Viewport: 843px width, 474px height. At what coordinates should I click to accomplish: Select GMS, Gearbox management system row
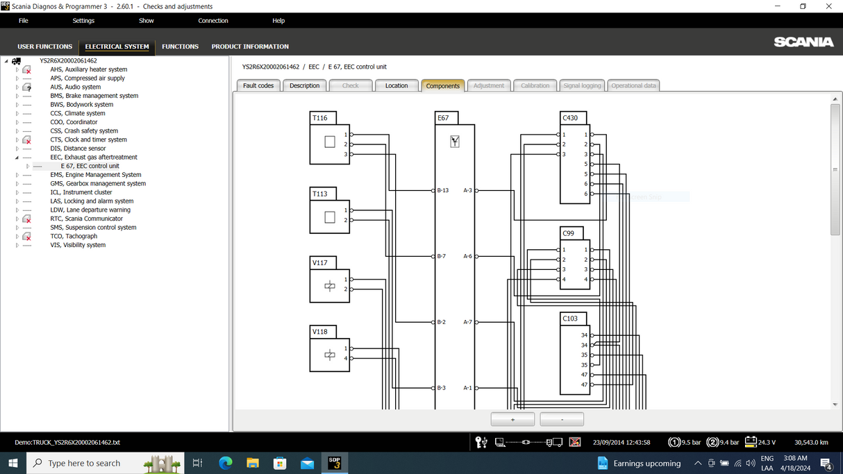(x=98, y=184)
